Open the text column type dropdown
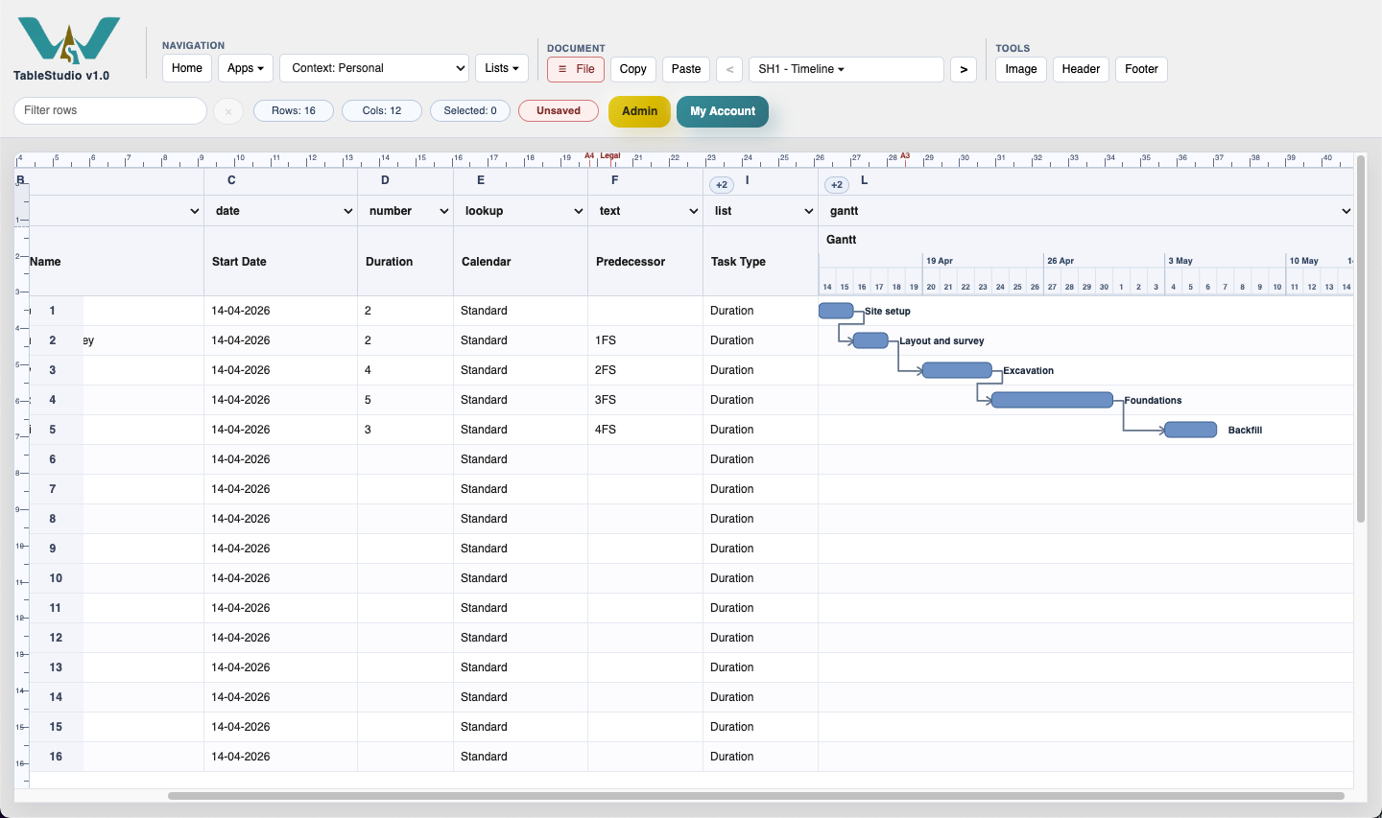1382x818 pixels. tap(645, 211)
